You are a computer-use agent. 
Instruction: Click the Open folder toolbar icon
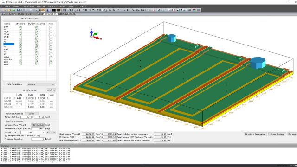9,10
